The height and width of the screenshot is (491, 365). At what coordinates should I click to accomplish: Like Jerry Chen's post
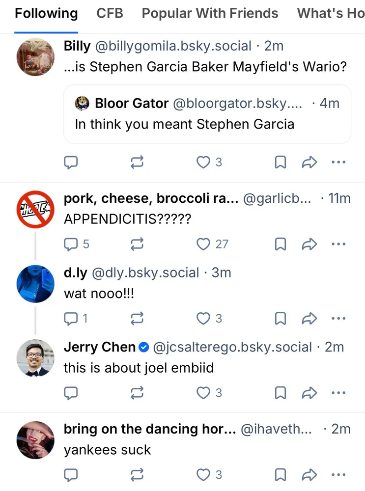coord(203,393)
